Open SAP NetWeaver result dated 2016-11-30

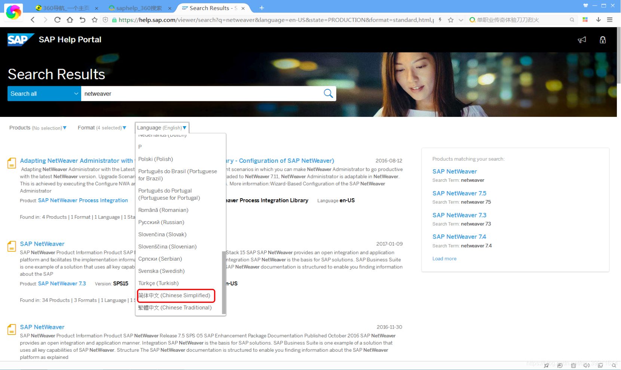pyautogui.click(x=42, y=327)
